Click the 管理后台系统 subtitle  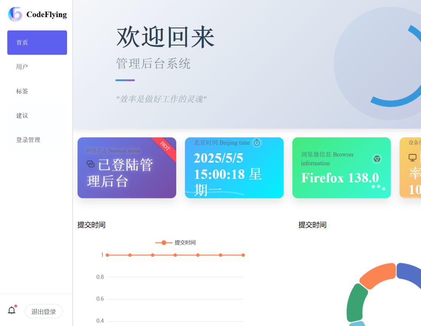[x=153, y=64]
